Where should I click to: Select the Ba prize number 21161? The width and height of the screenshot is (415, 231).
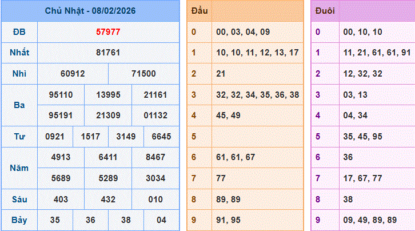click(x=155, y=95)
